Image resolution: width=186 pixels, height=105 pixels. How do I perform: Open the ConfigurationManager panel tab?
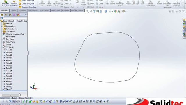[10, 15]
